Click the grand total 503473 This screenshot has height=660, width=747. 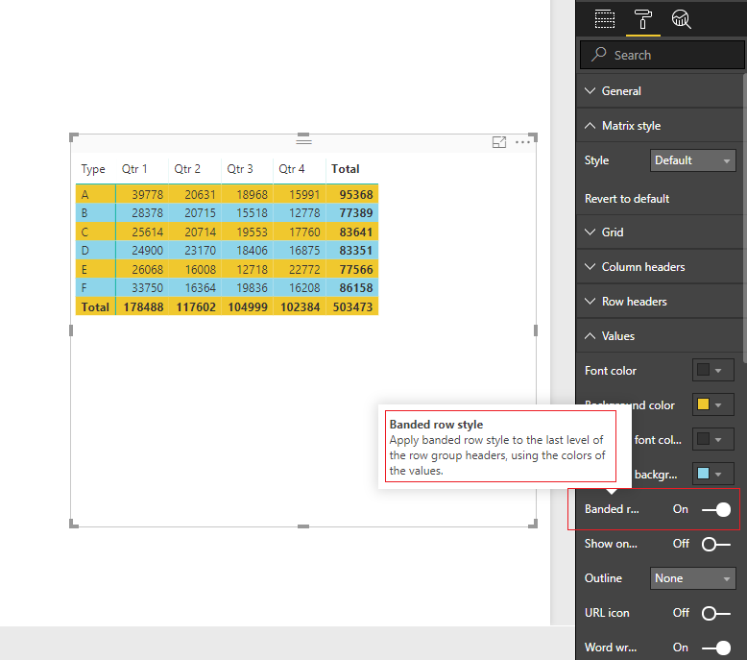pyautogui.click(x=352, y=306)
